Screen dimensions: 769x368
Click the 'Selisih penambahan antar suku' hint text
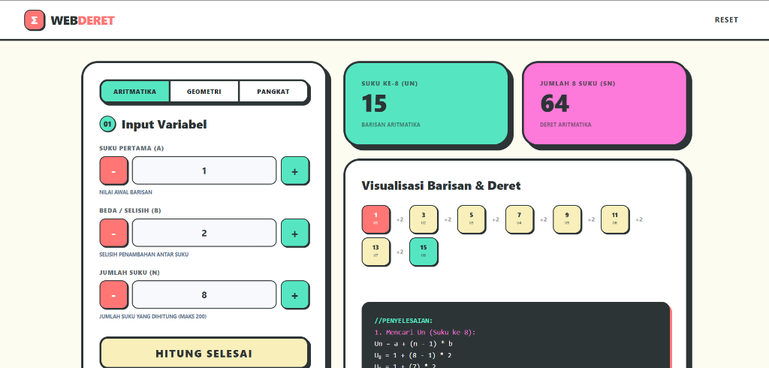tap(143, 255)
